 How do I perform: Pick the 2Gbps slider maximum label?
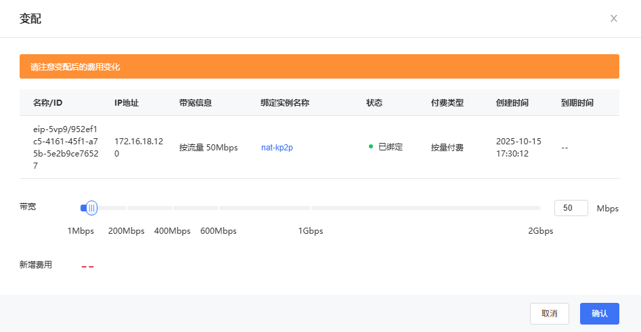540,231
